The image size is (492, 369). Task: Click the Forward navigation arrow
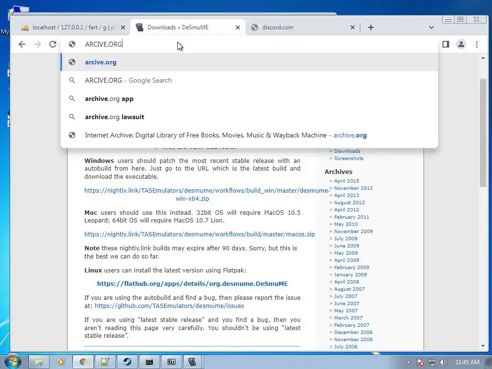click(x=37, y=44)
